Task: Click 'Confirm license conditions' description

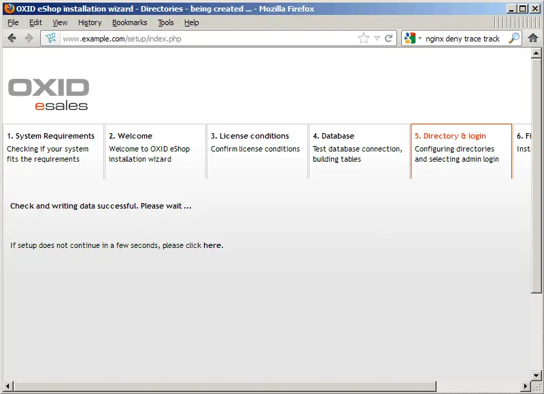Action: pos(255,149)
